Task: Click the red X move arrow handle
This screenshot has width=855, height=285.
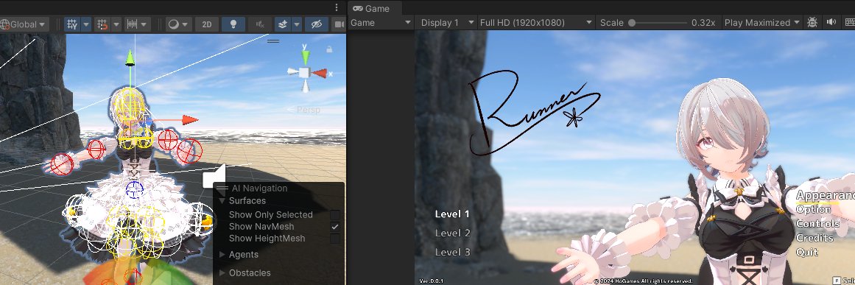Action: pos(190,120)
